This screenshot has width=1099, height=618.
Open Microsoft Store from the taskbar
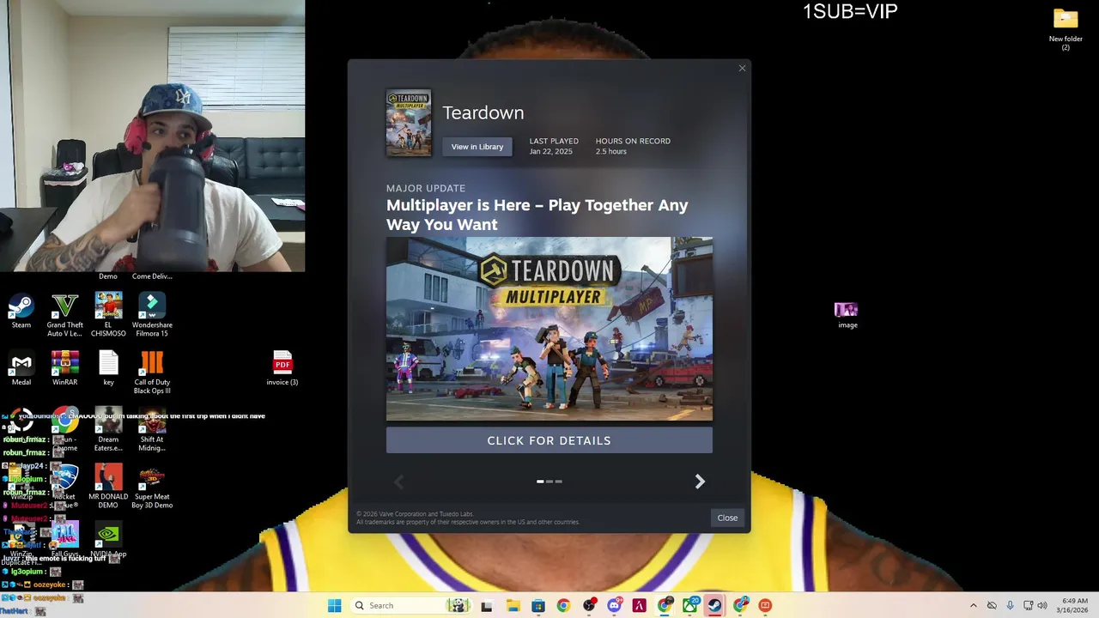tap(538, 606)
